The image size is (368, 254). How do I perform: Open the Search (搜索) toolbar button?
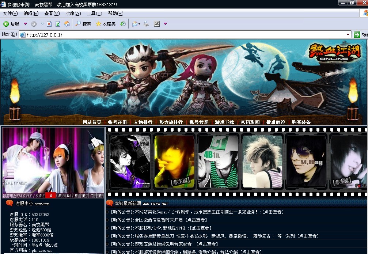(83, 24)
